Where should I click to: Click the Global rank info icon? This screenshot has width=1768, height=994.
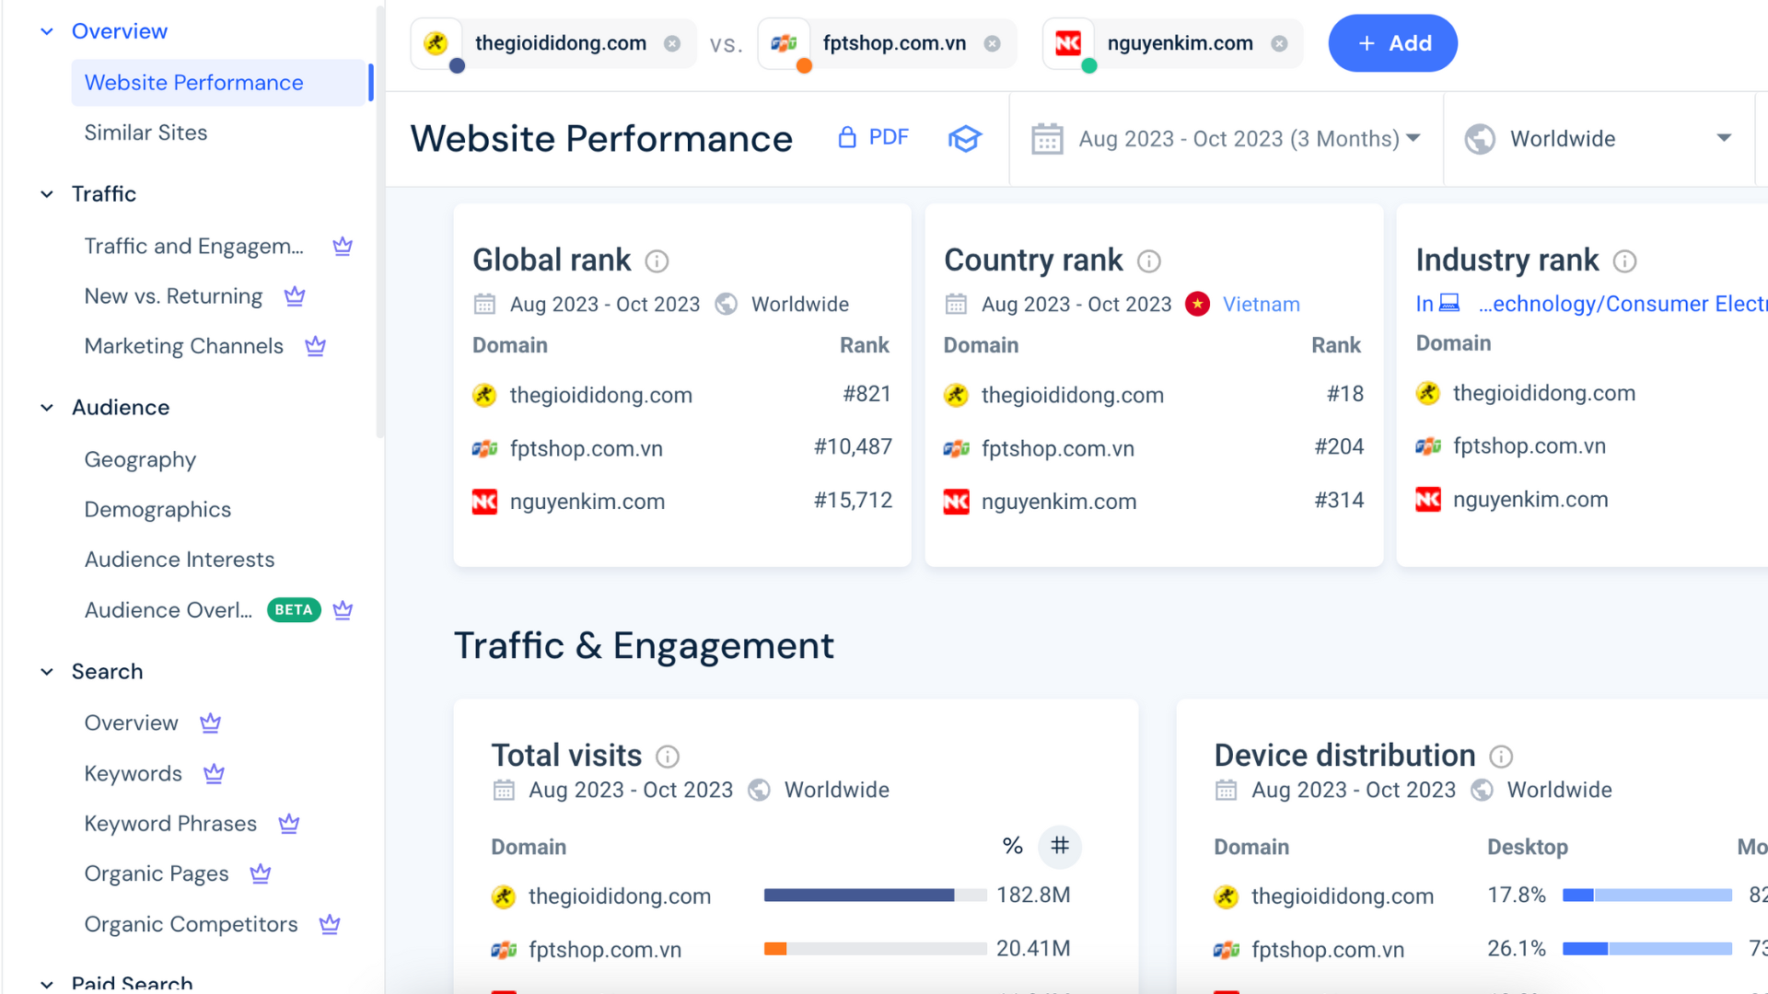click(x=657, y=261)
